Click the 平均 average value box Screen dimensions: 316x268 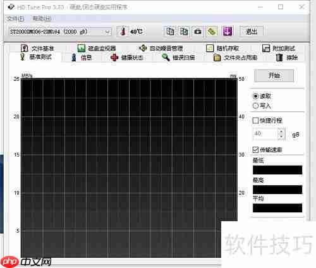tap(277, 208)
